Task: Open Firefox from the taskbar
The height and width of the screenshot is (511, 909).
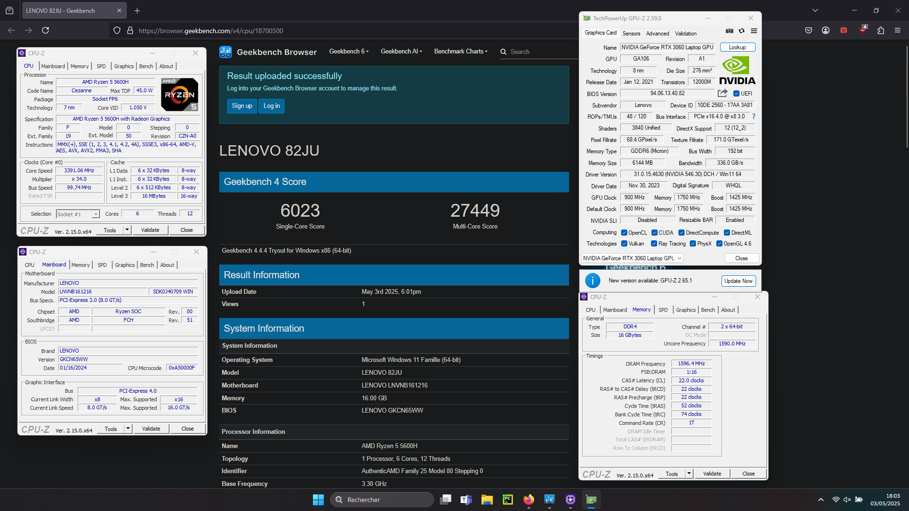Action: tap(529, 500)
